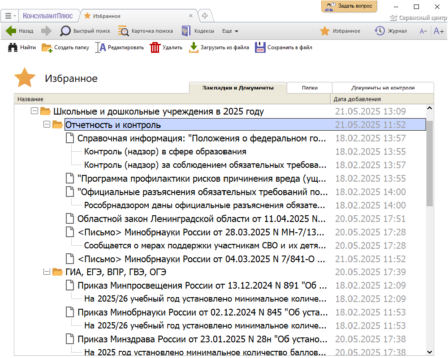Image resolution: width=448 pixels, height=358 pixels.
Task: Open the hamburger main menu
Action: (x=9, y=16)
